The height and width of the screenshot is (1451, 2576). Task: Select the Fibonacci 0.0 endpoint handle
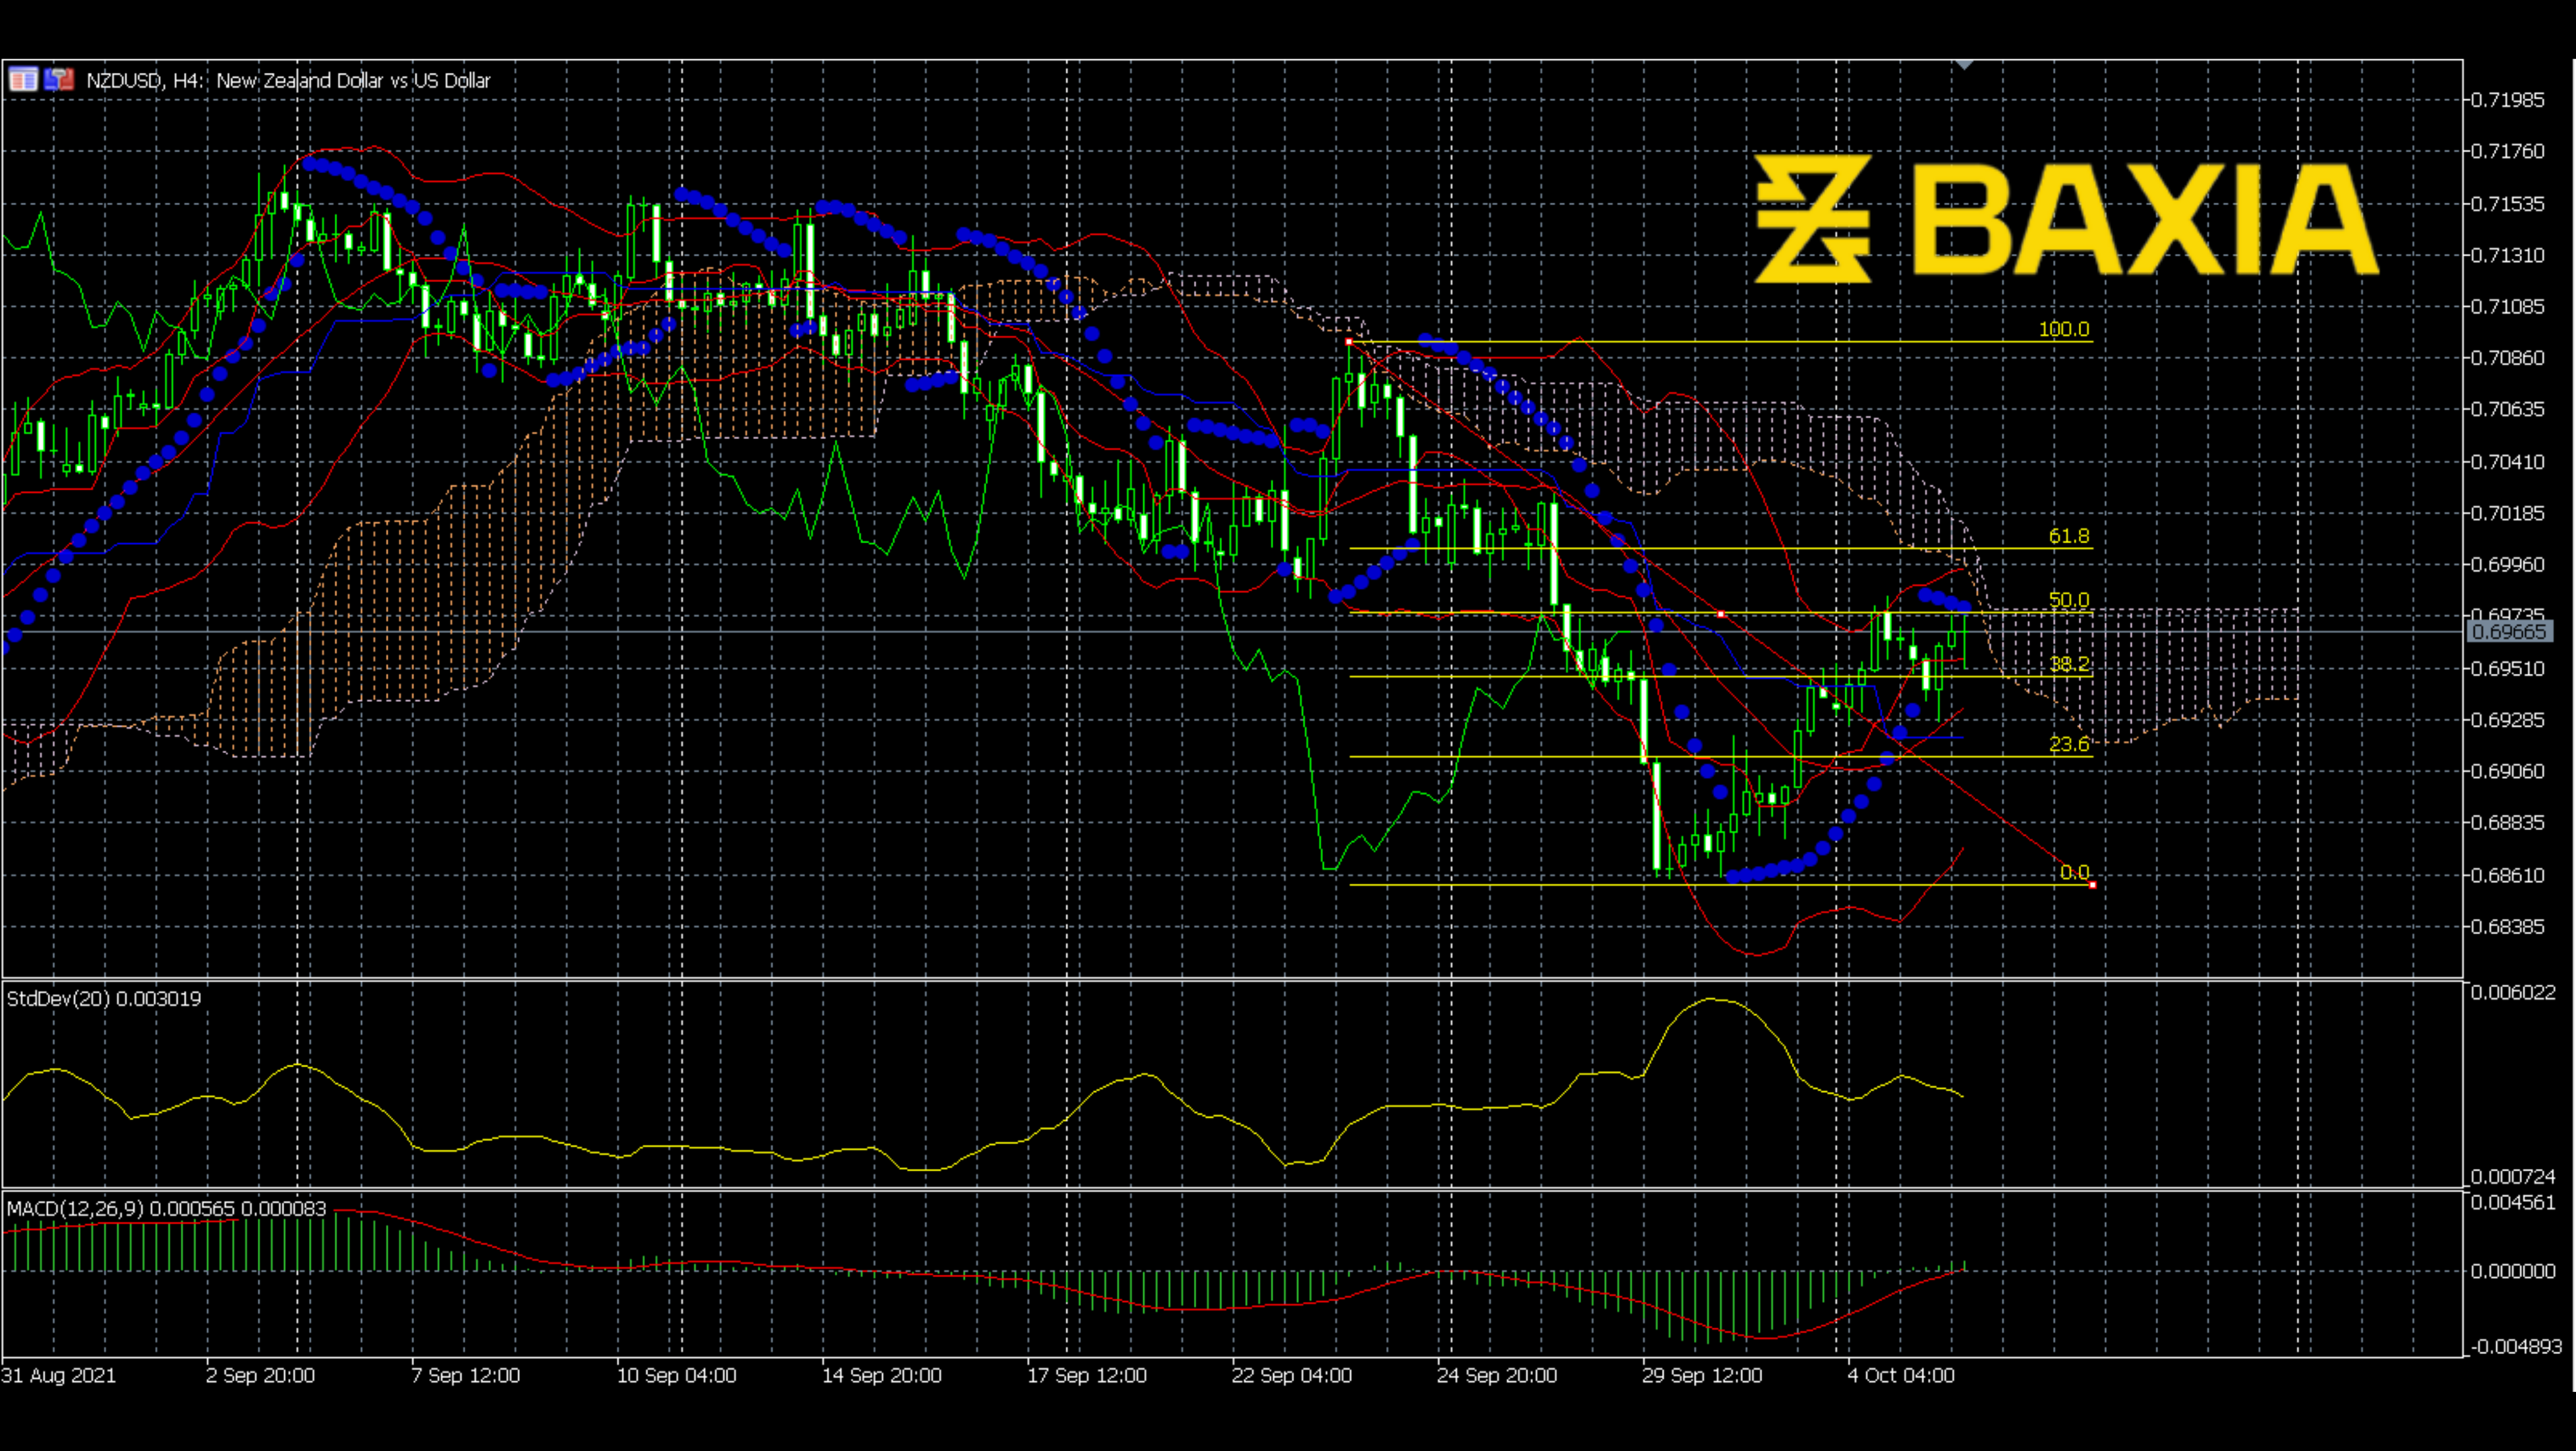(2093, 884)
